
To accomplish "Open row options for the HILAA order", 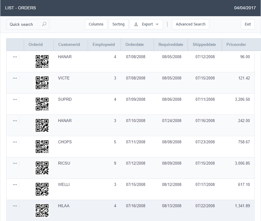I will (15, 206).
